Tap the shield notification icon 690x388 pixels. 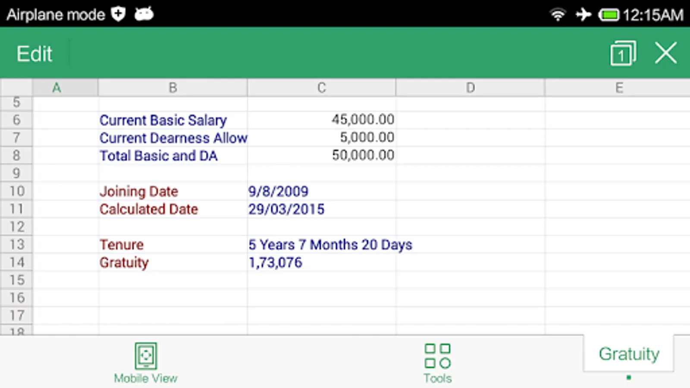pos(118,14)
